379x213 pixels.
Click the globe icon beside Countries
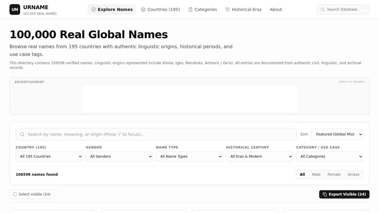[143, 9]
